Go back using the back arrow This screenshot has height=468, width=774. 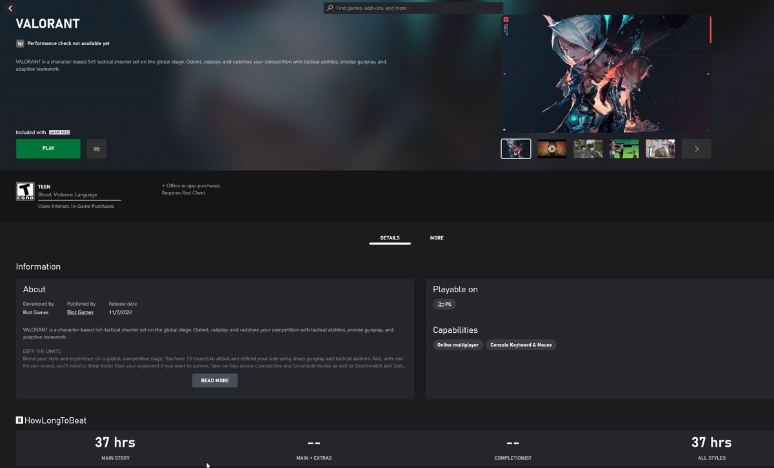click(x=10, y=8)
